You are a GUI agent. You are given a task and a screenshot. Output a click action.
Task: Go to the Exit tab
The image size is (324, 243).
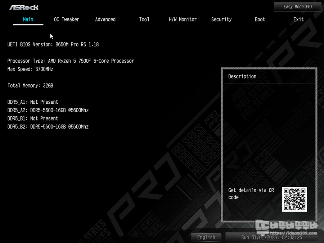point(298,20)
